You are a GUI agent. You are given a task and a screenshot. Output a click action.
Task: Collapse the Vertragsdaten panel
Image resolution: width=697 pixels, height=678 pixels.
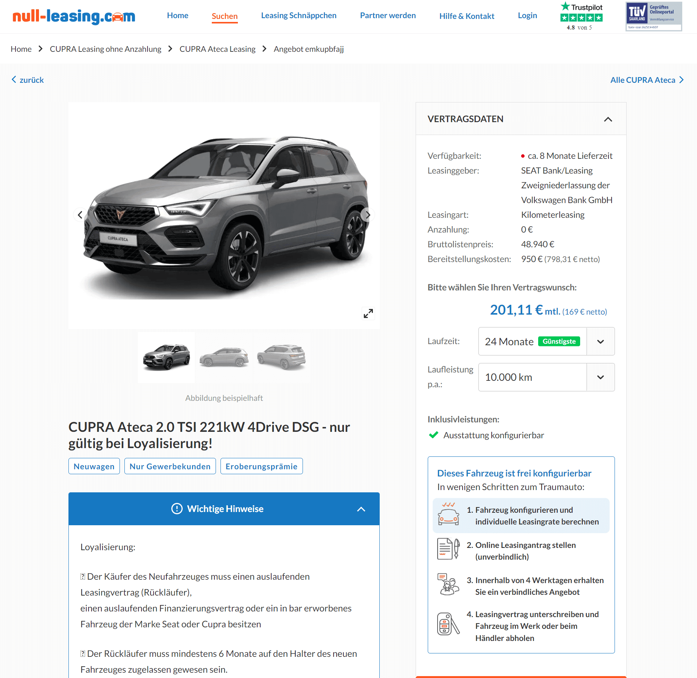[x=608, y=119]
